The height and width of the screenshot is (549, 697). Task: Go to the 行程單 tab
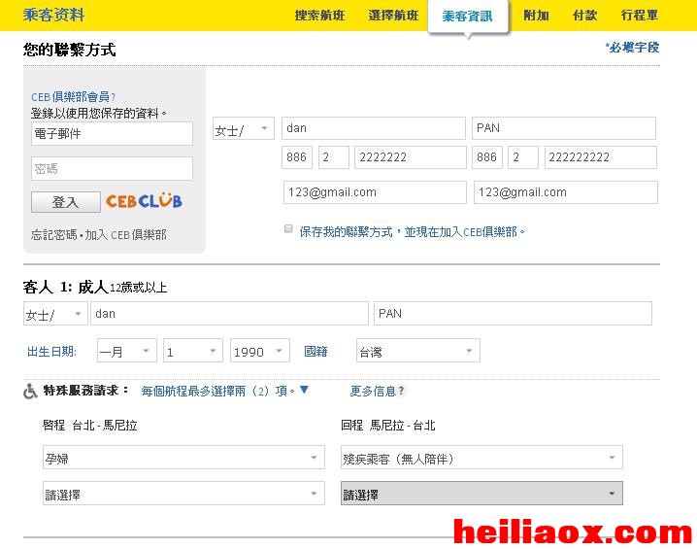[x=639, y=16]
